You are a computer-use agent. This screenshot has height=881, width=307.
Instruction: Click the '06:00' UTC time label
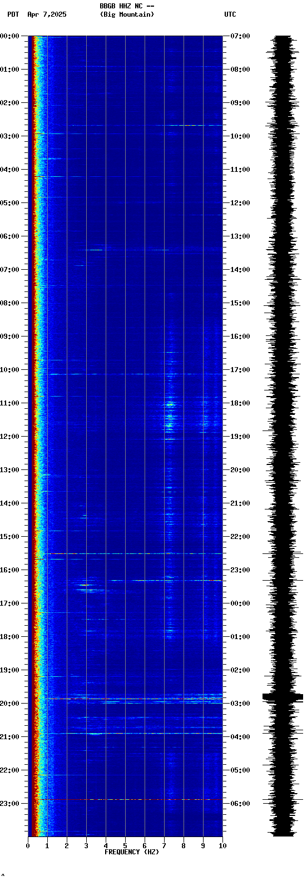coord(240,804)
